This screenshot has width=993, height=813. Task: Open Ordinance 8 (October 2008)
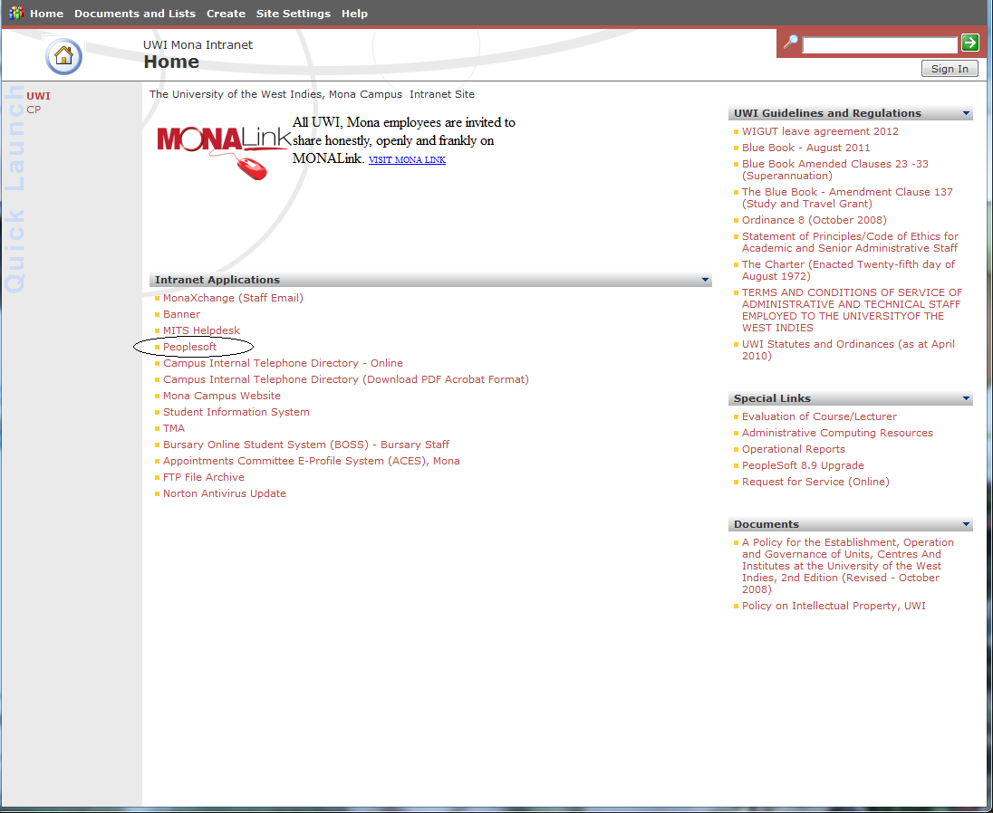815,220
